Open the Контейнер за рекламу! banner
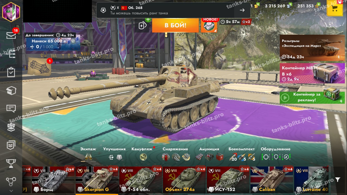The height and width of the screenshot is (195, 347). pyautogui.click(x=312, y=97)
